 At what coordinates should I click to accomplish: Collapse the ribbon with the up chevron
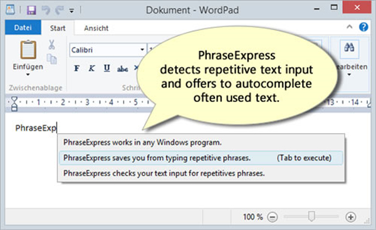click(x=350, y=27)
